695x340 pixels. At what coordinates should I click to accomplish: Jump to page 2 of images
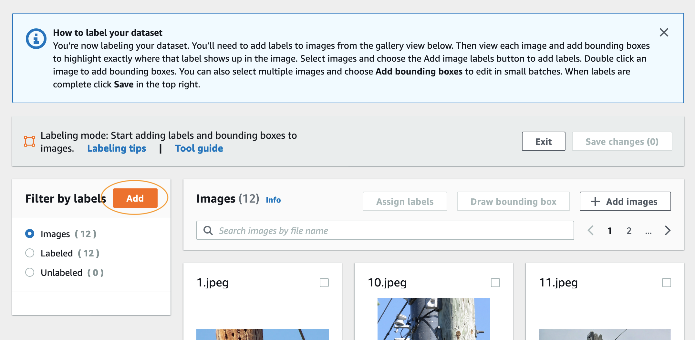pos(629,231)
